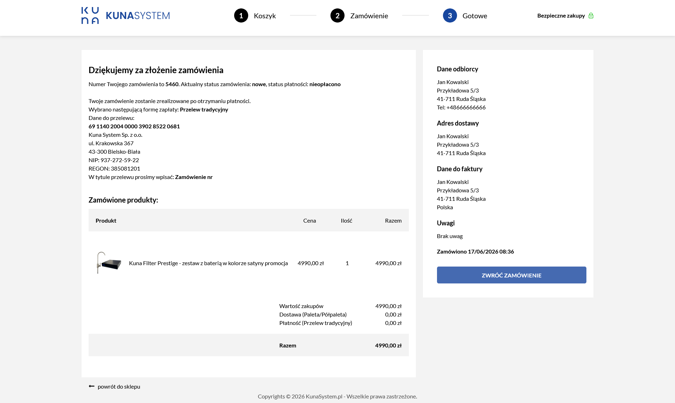Click step 1 circle for Koszyk
This screenshot has width=675, height=403.
[x=241, y=15]
